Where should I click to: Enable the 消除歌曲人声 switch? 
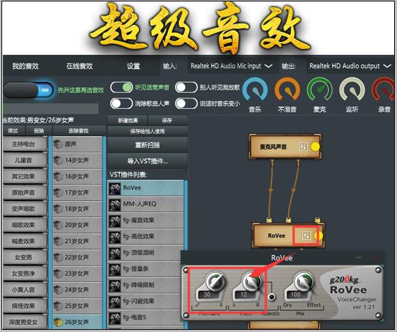click(x=122, y=103)
